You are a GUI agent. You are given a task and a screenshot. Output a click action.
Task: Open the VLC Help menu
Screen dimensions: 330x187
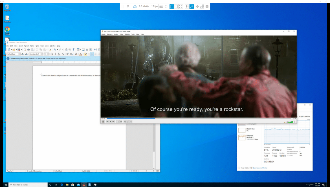coord(142,34)
